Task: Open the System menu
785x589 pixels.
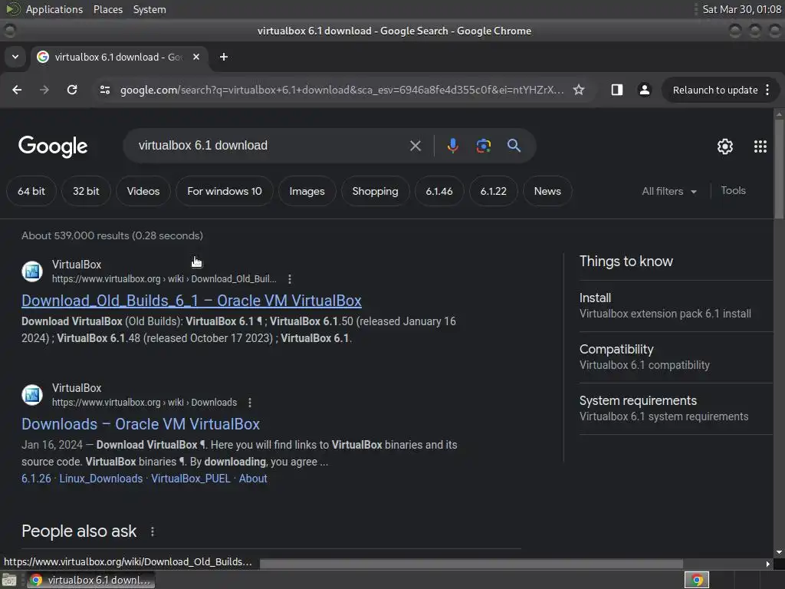Action: coord(149,9)
